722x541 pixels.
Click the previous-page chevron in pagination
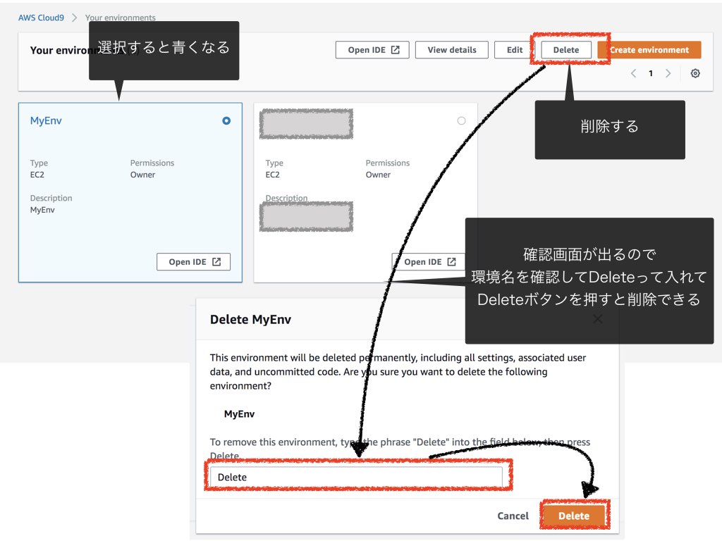pyautogui.click(x=633, y=73)
